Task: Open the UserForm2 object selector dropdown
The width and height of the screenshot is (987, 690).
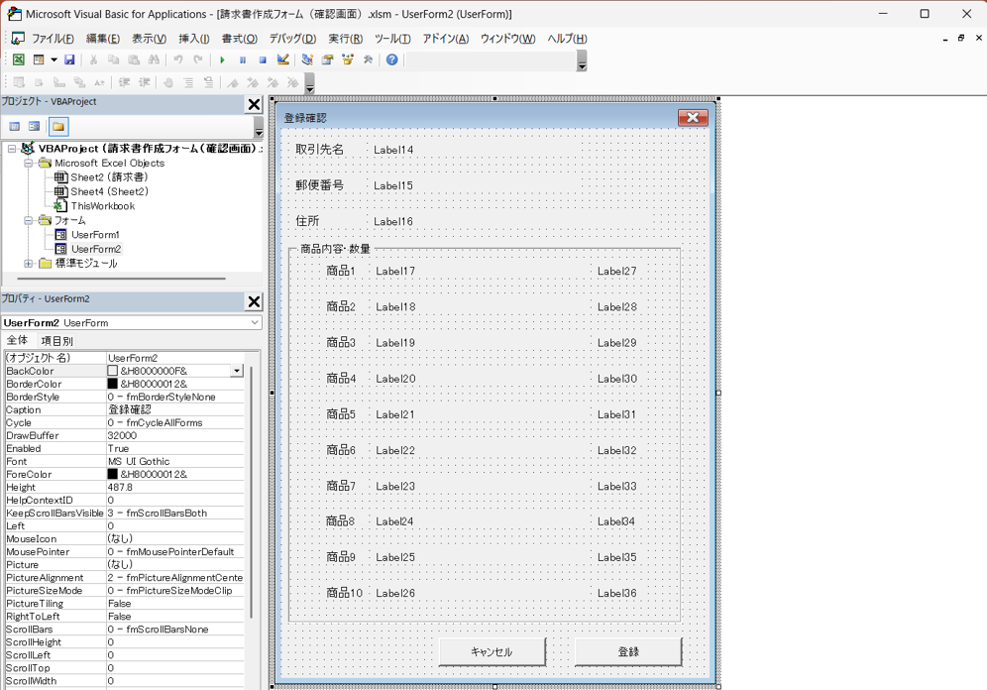Action: click(254, 323)
